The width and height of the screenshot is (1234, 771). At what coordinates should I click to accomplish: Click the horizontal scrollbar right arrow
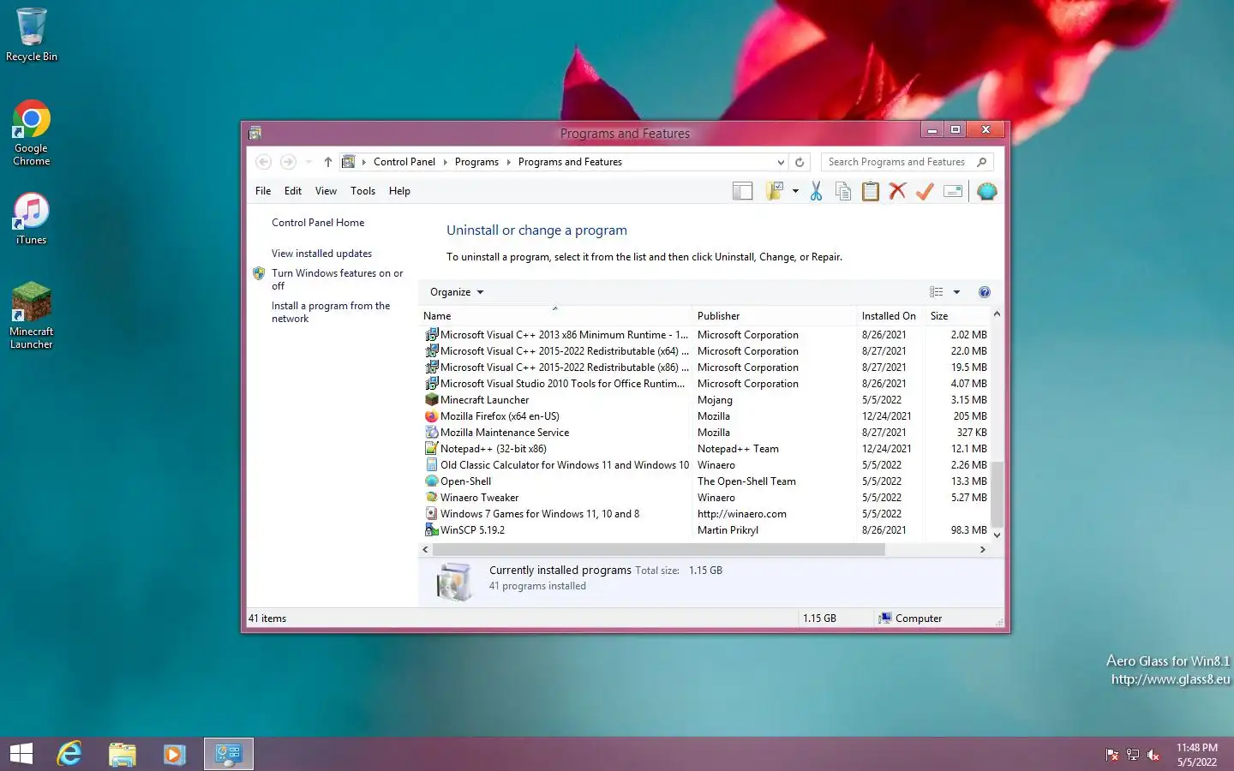pyautogui.click(x=982, y=550)
